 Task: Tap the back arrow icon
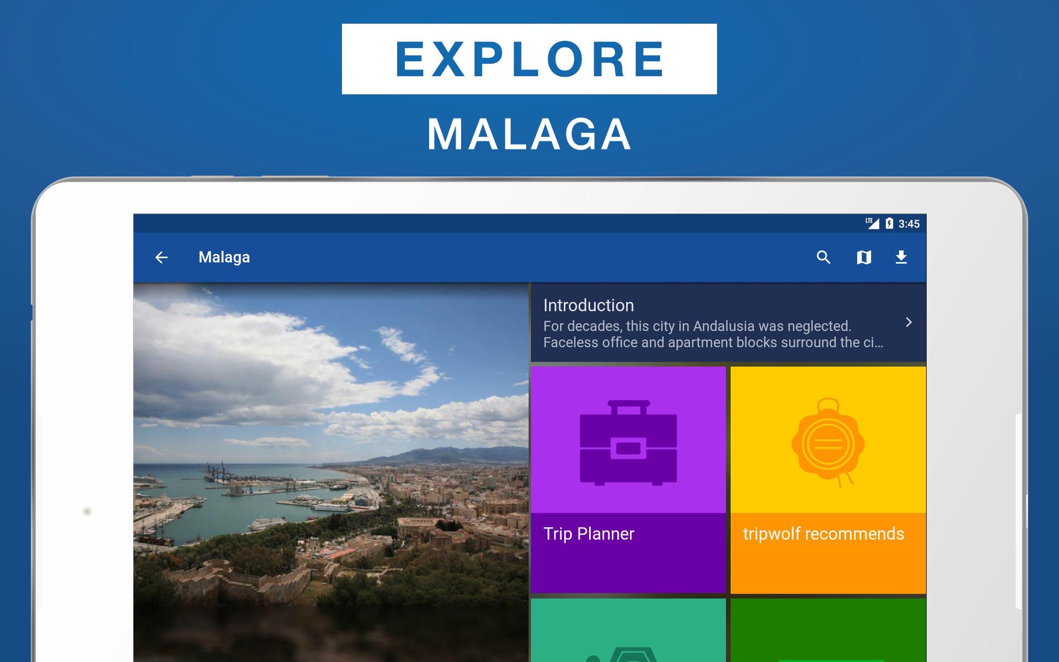161,257
